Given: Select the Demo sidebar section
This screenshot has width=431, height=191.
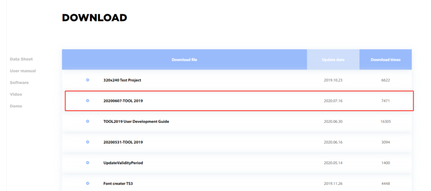Looking at the screenshot, I should pyautogui.click(x=16, y=106).
